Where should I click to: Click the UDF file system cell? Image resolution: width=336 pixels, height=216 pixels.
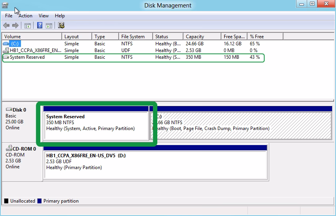[x=126, y=50]
